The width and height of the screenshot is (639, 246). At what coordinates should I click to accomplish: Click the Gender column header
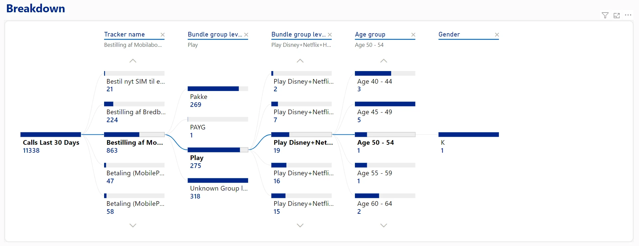click(449, 35)
